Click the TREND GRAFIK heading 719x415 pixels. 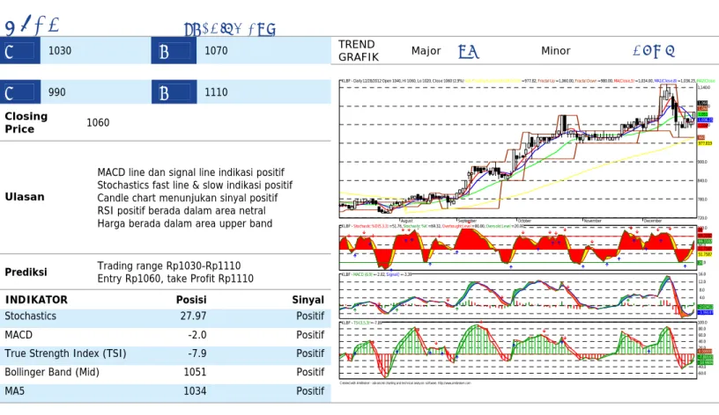pos(359,51)
